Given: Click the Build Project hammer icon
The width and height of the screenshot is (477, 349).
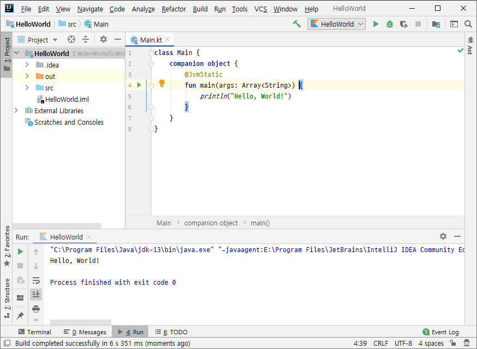Looking at the screenshot, I should [x=297, y=24].
